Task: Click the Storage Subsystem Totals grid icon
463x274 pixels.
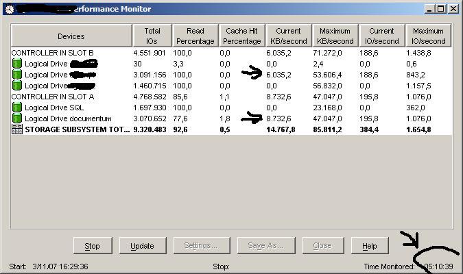Action: 17,129
